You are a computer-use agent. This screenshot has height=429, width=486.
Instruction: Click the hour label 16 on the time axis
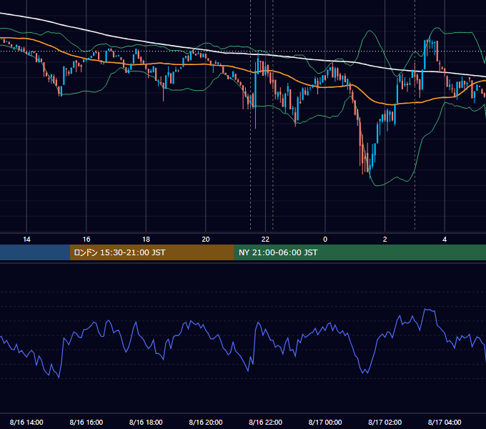point(86,240)
